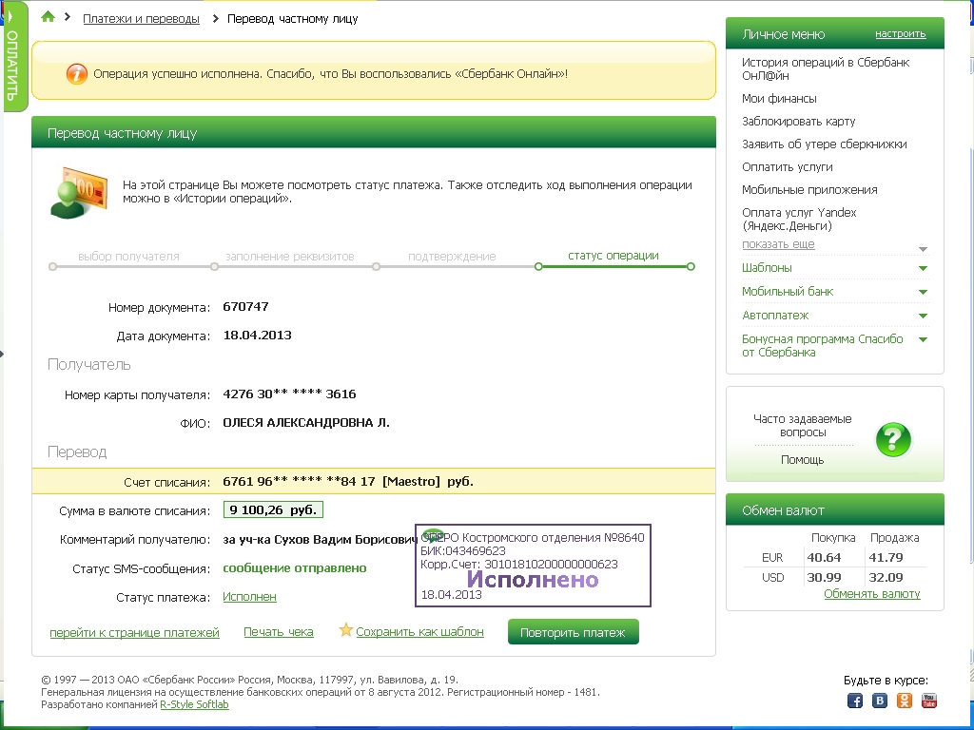
Task: Click перейти к странице платежей
Action: click(x=134, y=632)
